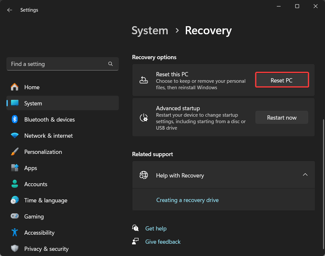Open the Get help link
The image size is (325, 256).
(156, 229)
